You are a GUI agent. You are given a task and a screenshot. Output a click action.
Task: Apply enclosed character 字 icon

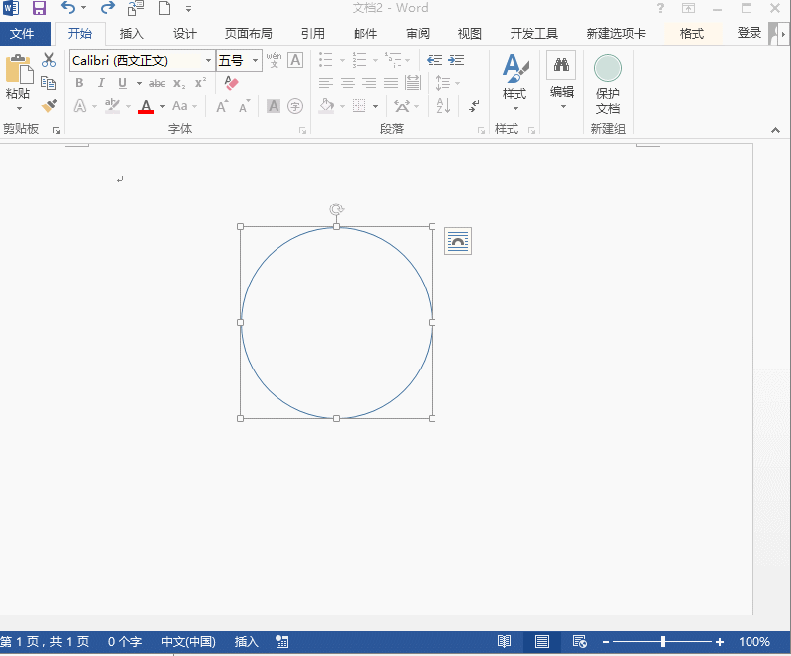295,106
